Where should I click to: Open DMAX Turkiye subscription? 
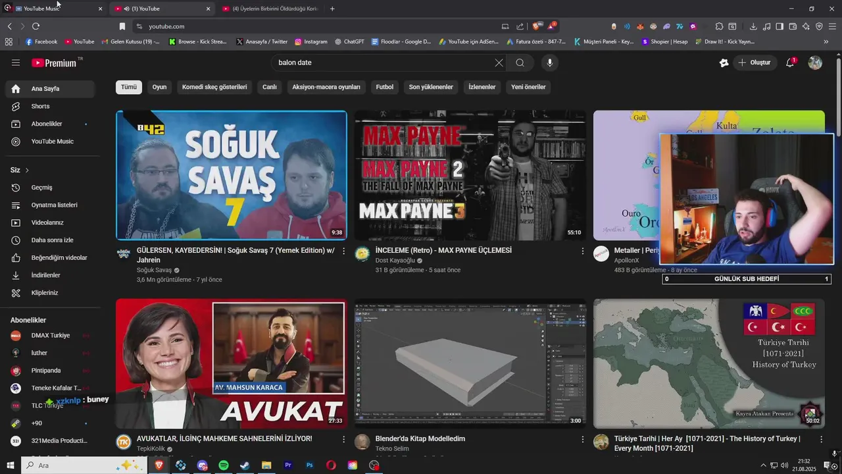(x=50, y=336)
